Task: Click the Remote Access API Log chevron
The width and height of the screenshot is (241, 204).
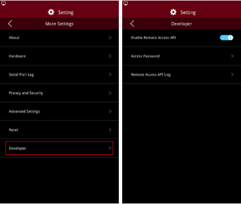Action: click(232, 74)
